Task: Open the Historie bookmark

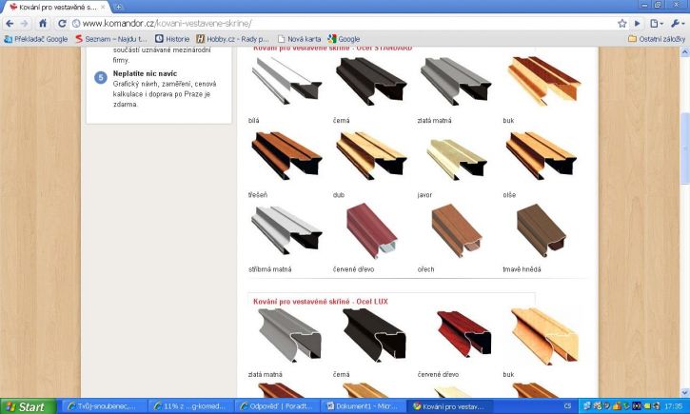Action: (x=172, y=39)
